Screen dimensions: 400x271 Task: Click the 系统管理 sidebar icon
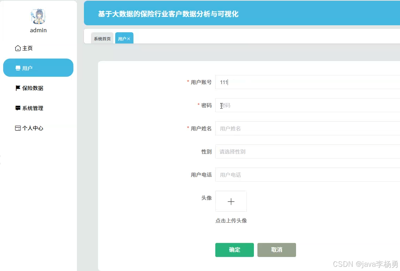pos(18,108)
